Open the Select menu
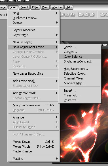Image resolution: width=108 pixels, height=166 pixels. tap(24, 7)
